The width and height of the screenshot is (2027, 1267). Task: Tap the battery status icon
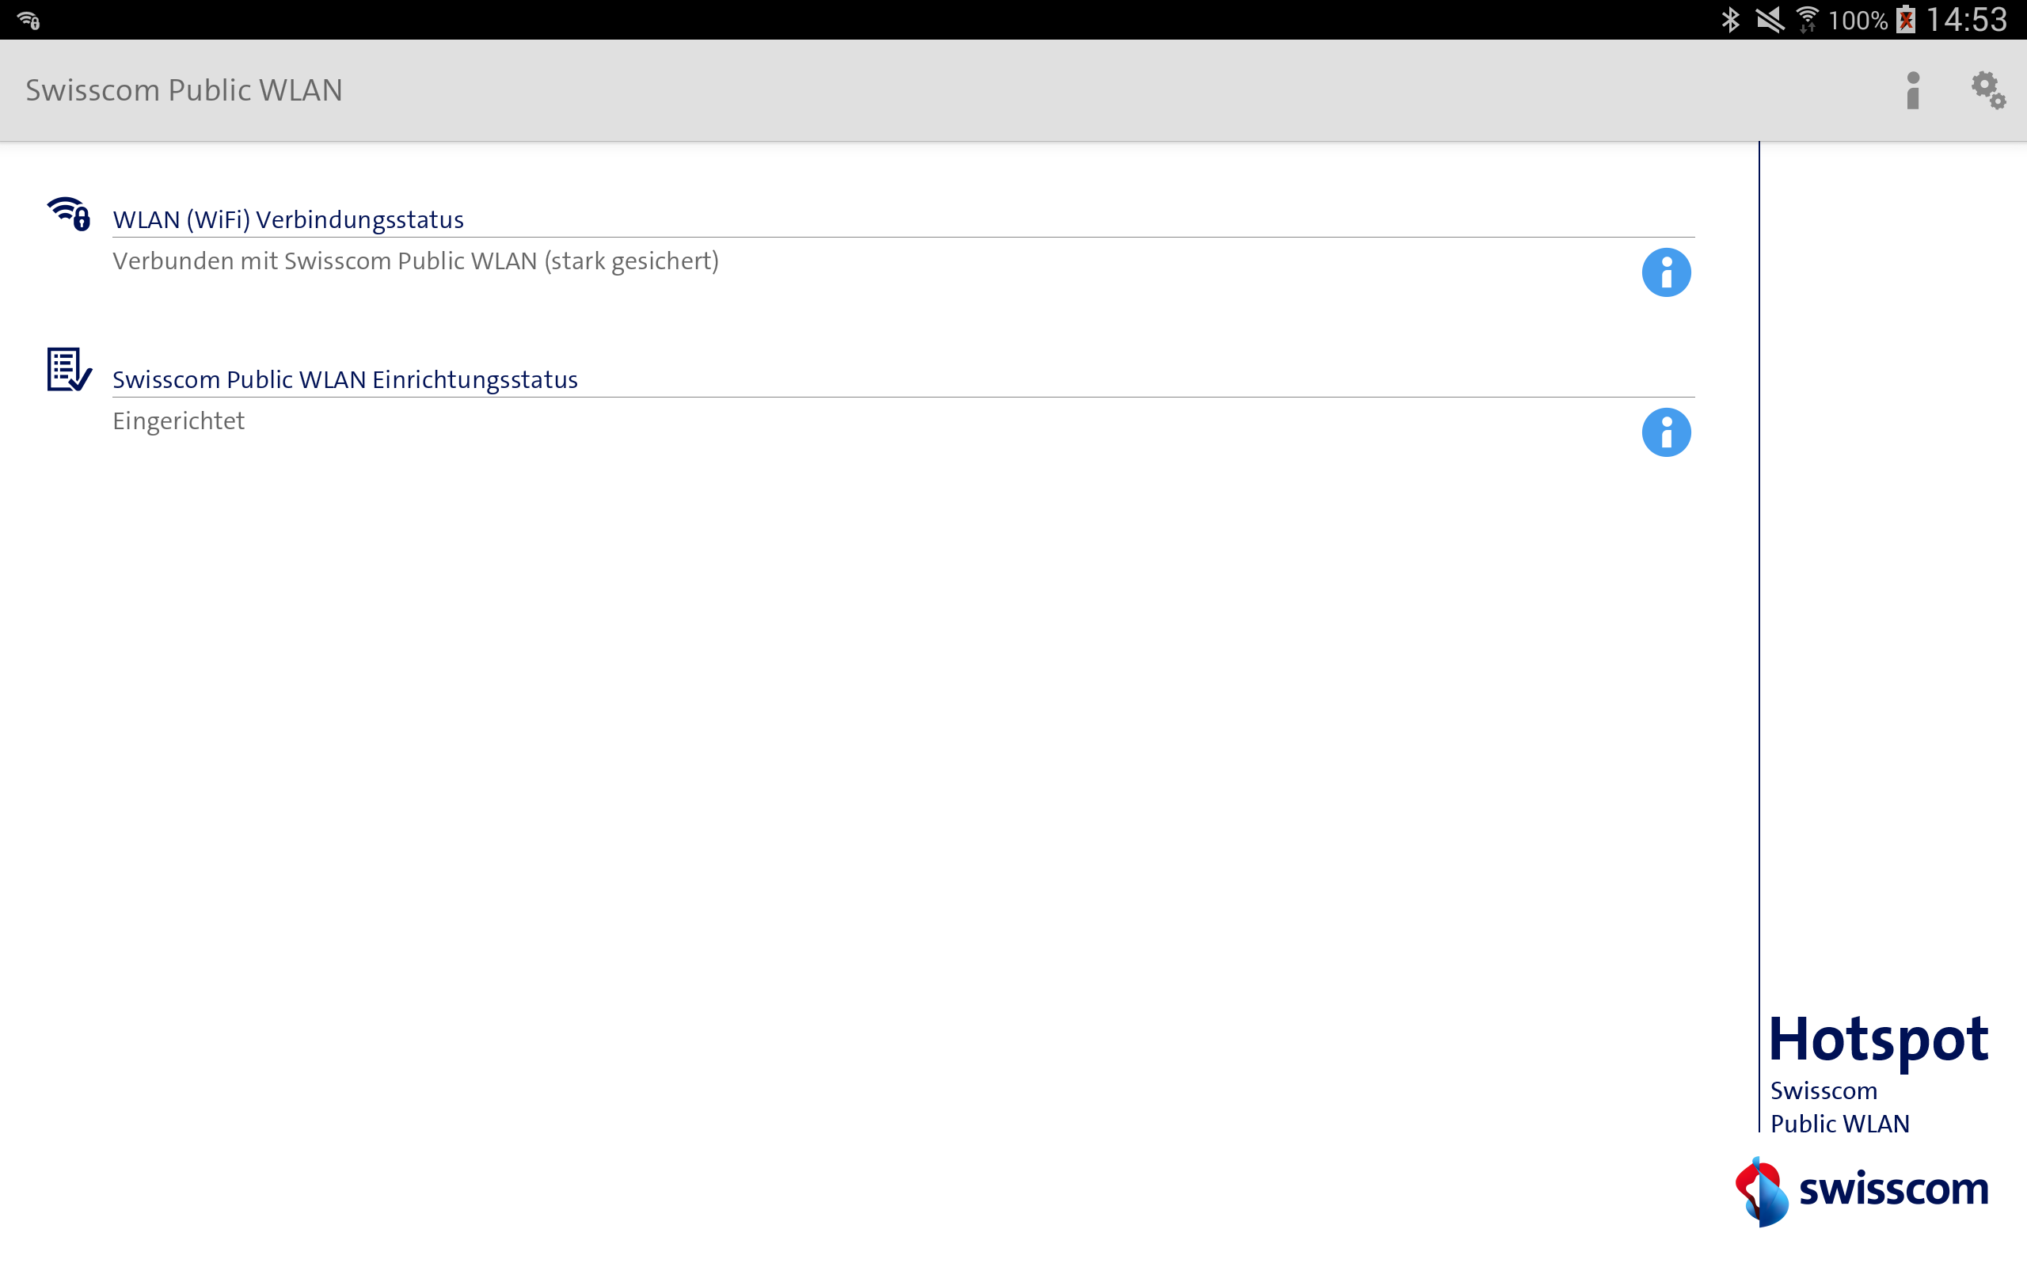pos(1907,19)
